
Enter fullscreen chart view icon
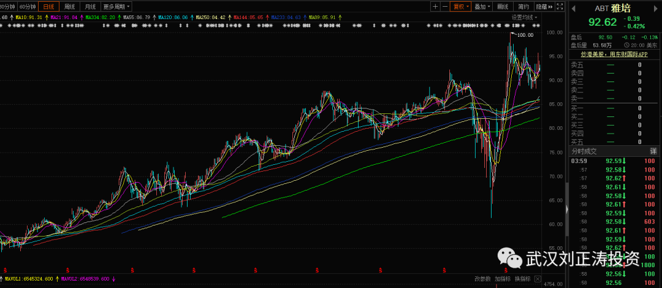click(x=560, y=6)
